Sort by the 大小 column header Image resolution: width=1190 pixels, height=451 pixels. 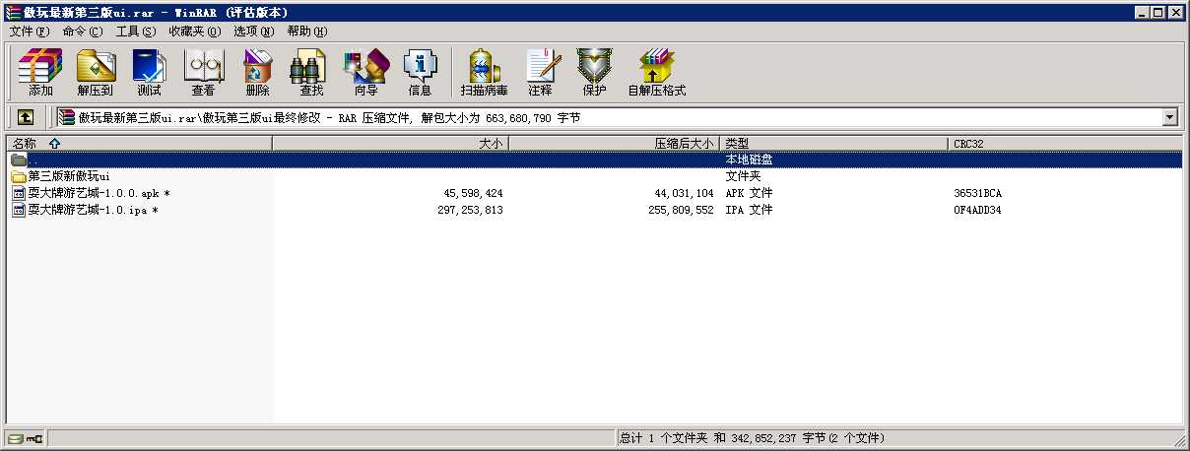click(x=390, y=143)
